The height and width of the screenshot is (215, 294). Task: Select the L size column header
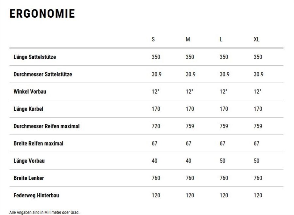click(221, 39)
